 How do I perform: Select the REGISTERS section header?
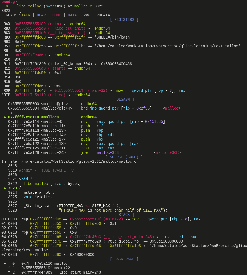tap(124, 20)
